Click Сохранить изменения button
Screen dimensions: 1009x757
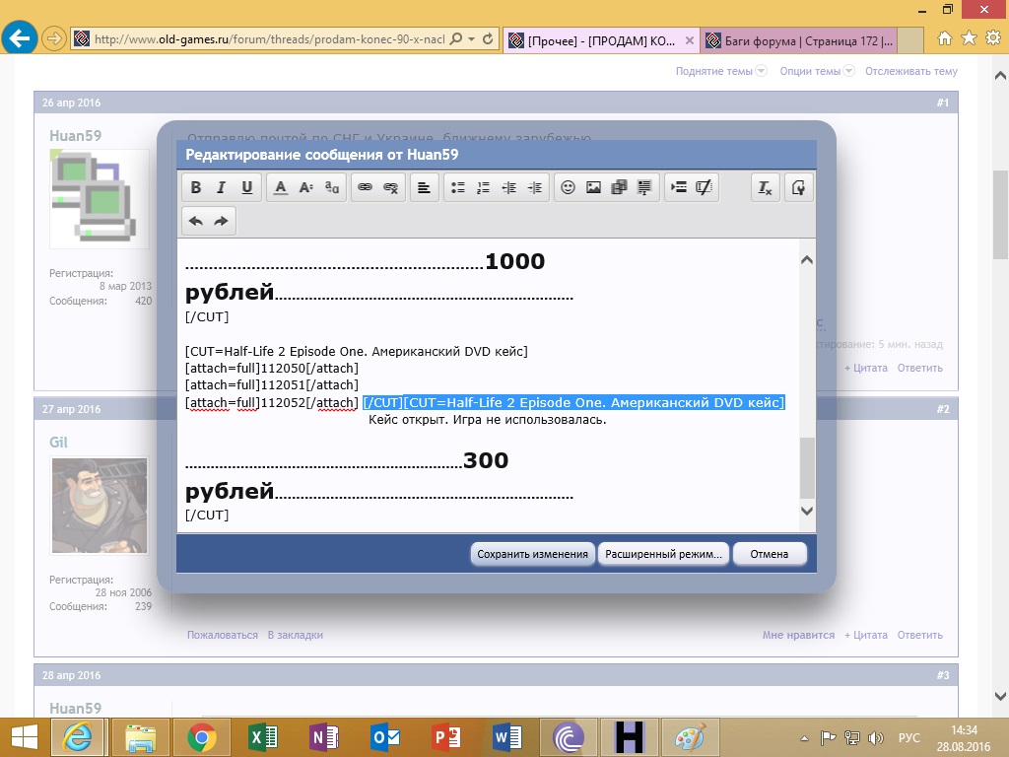[x=533, y=554]
